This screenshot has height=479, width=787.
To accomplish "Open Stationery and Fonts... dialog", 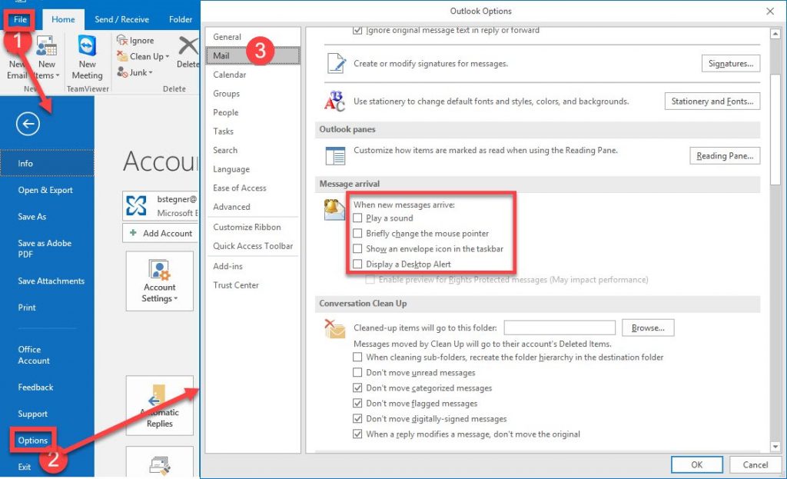I will coord(712,101).
